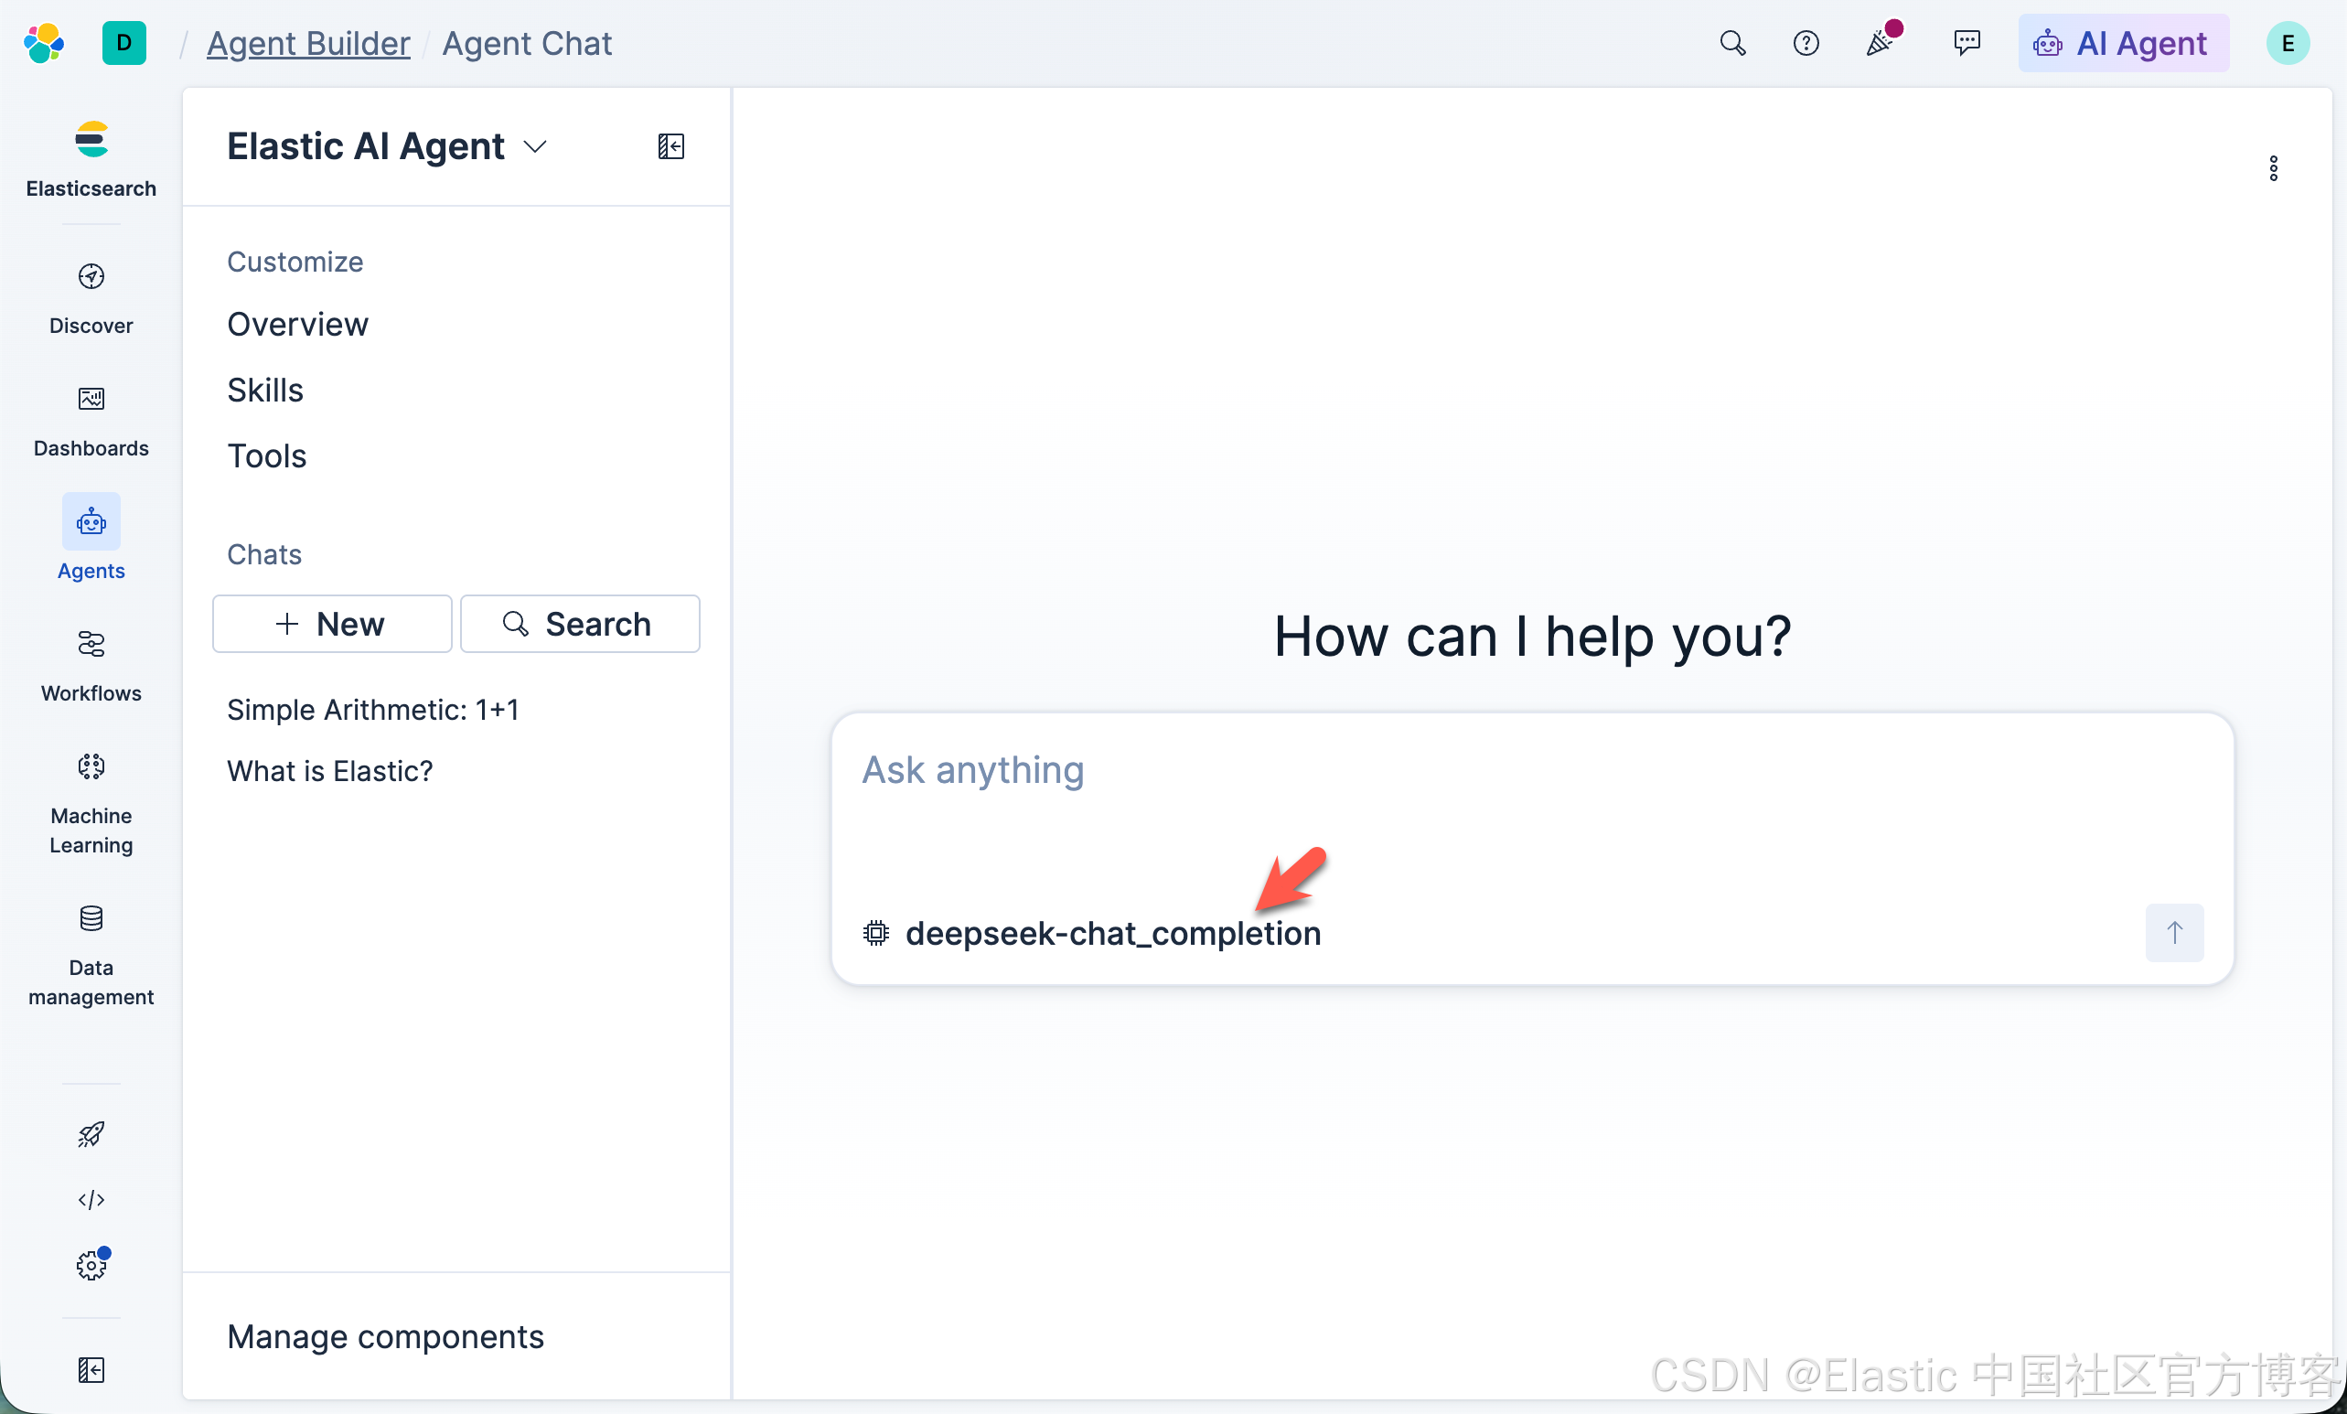Open the help question mark menu
Viewport: 2347px width, 1414px height.
[x=1806, y=43]
